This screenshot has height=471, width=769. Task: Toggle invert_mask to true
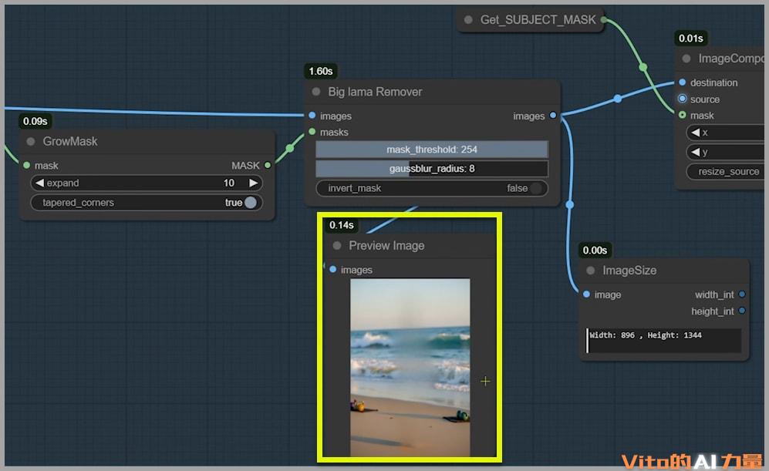(x=432, y=188)
